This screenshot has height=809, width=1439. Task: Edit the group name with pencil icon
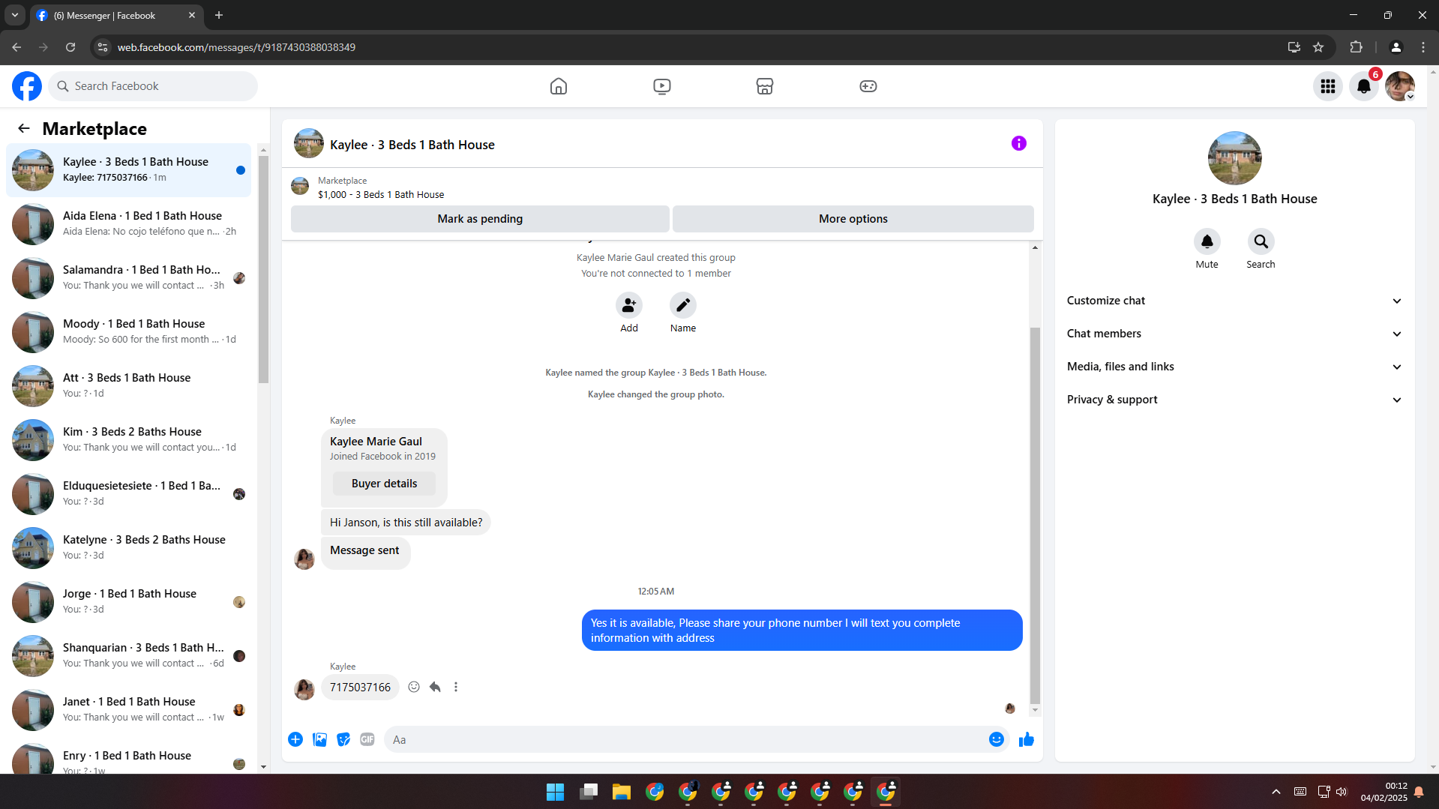coord(682,305)
